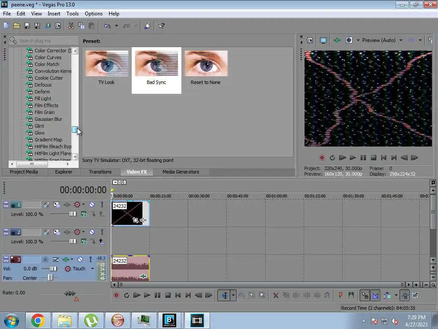Image resolution: width=438 pixels, height=329 pixels.
Task: Click the Copy icon in the toolbar
Action: 81,26
